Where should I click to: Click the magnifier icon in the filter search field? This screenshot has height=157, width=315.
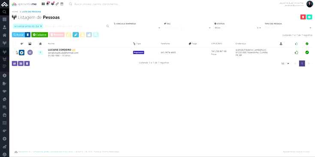108,26
